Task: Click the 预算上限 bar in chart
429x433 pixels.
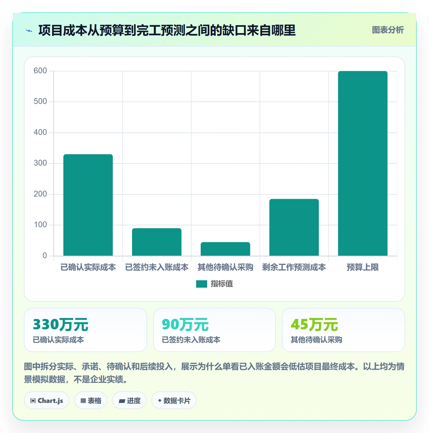Action: (x=363, y=163)
